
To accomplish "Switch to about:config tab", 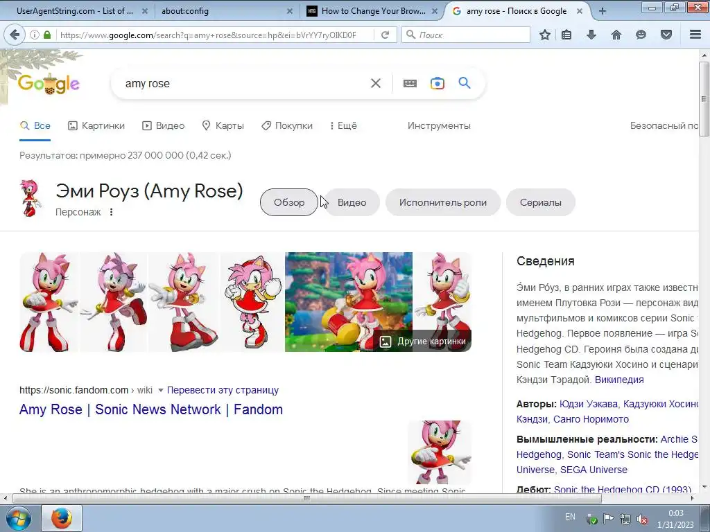I will [184, 11].
